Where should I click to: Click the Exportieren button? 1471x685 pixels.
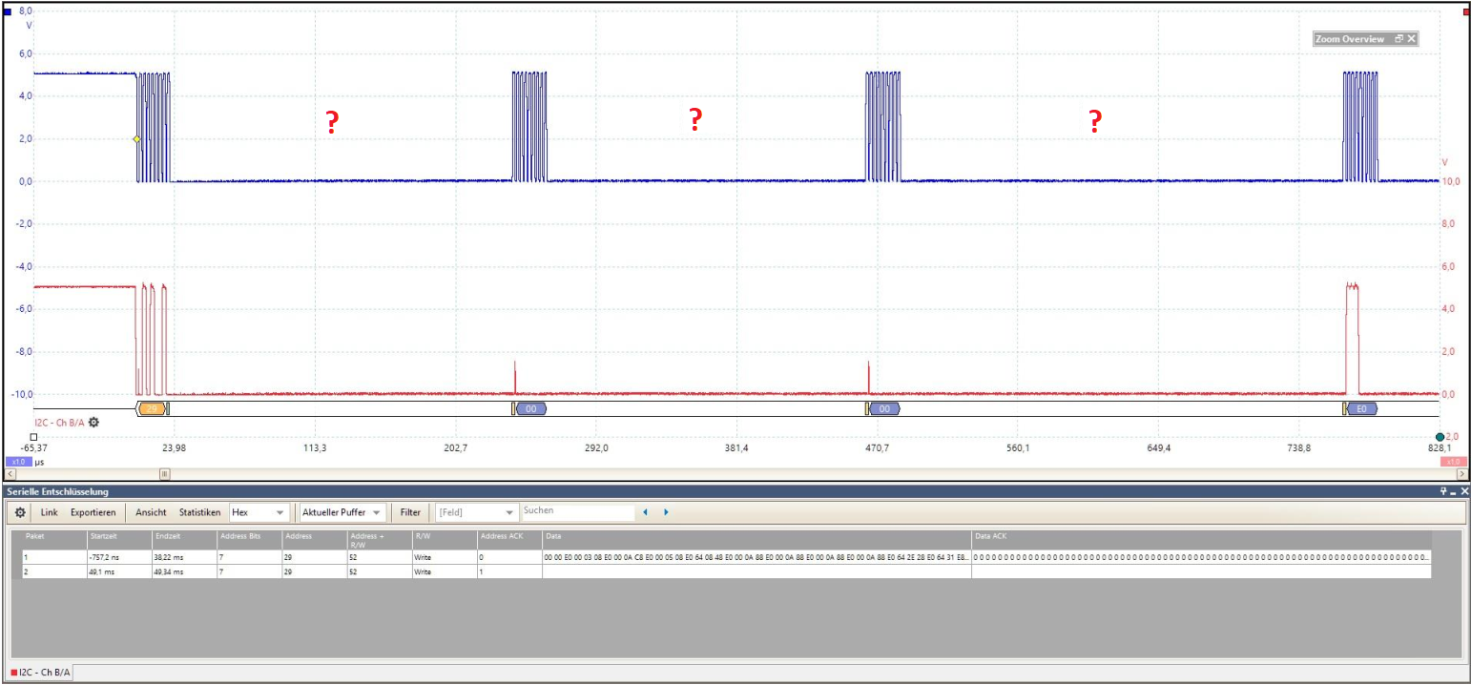pyautogui.click(x=94, y=512)
